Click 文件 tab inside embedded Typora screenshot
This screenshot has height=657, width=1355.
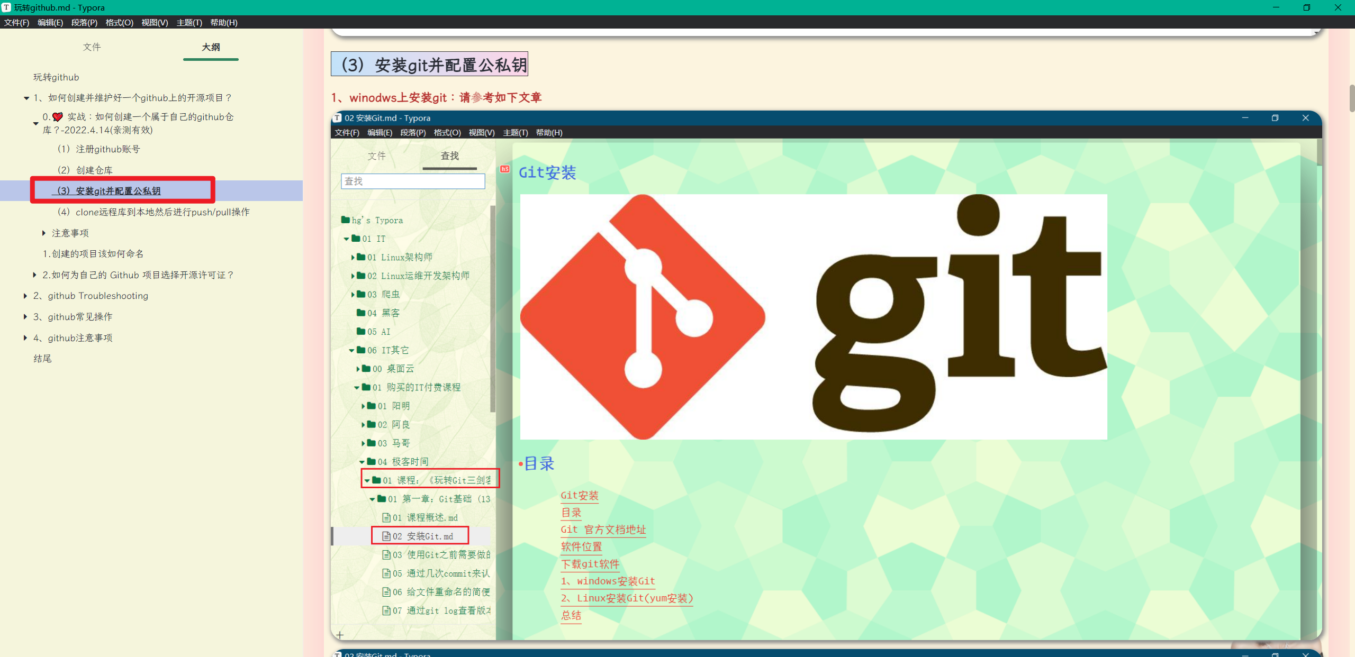[x=377, y=156]
